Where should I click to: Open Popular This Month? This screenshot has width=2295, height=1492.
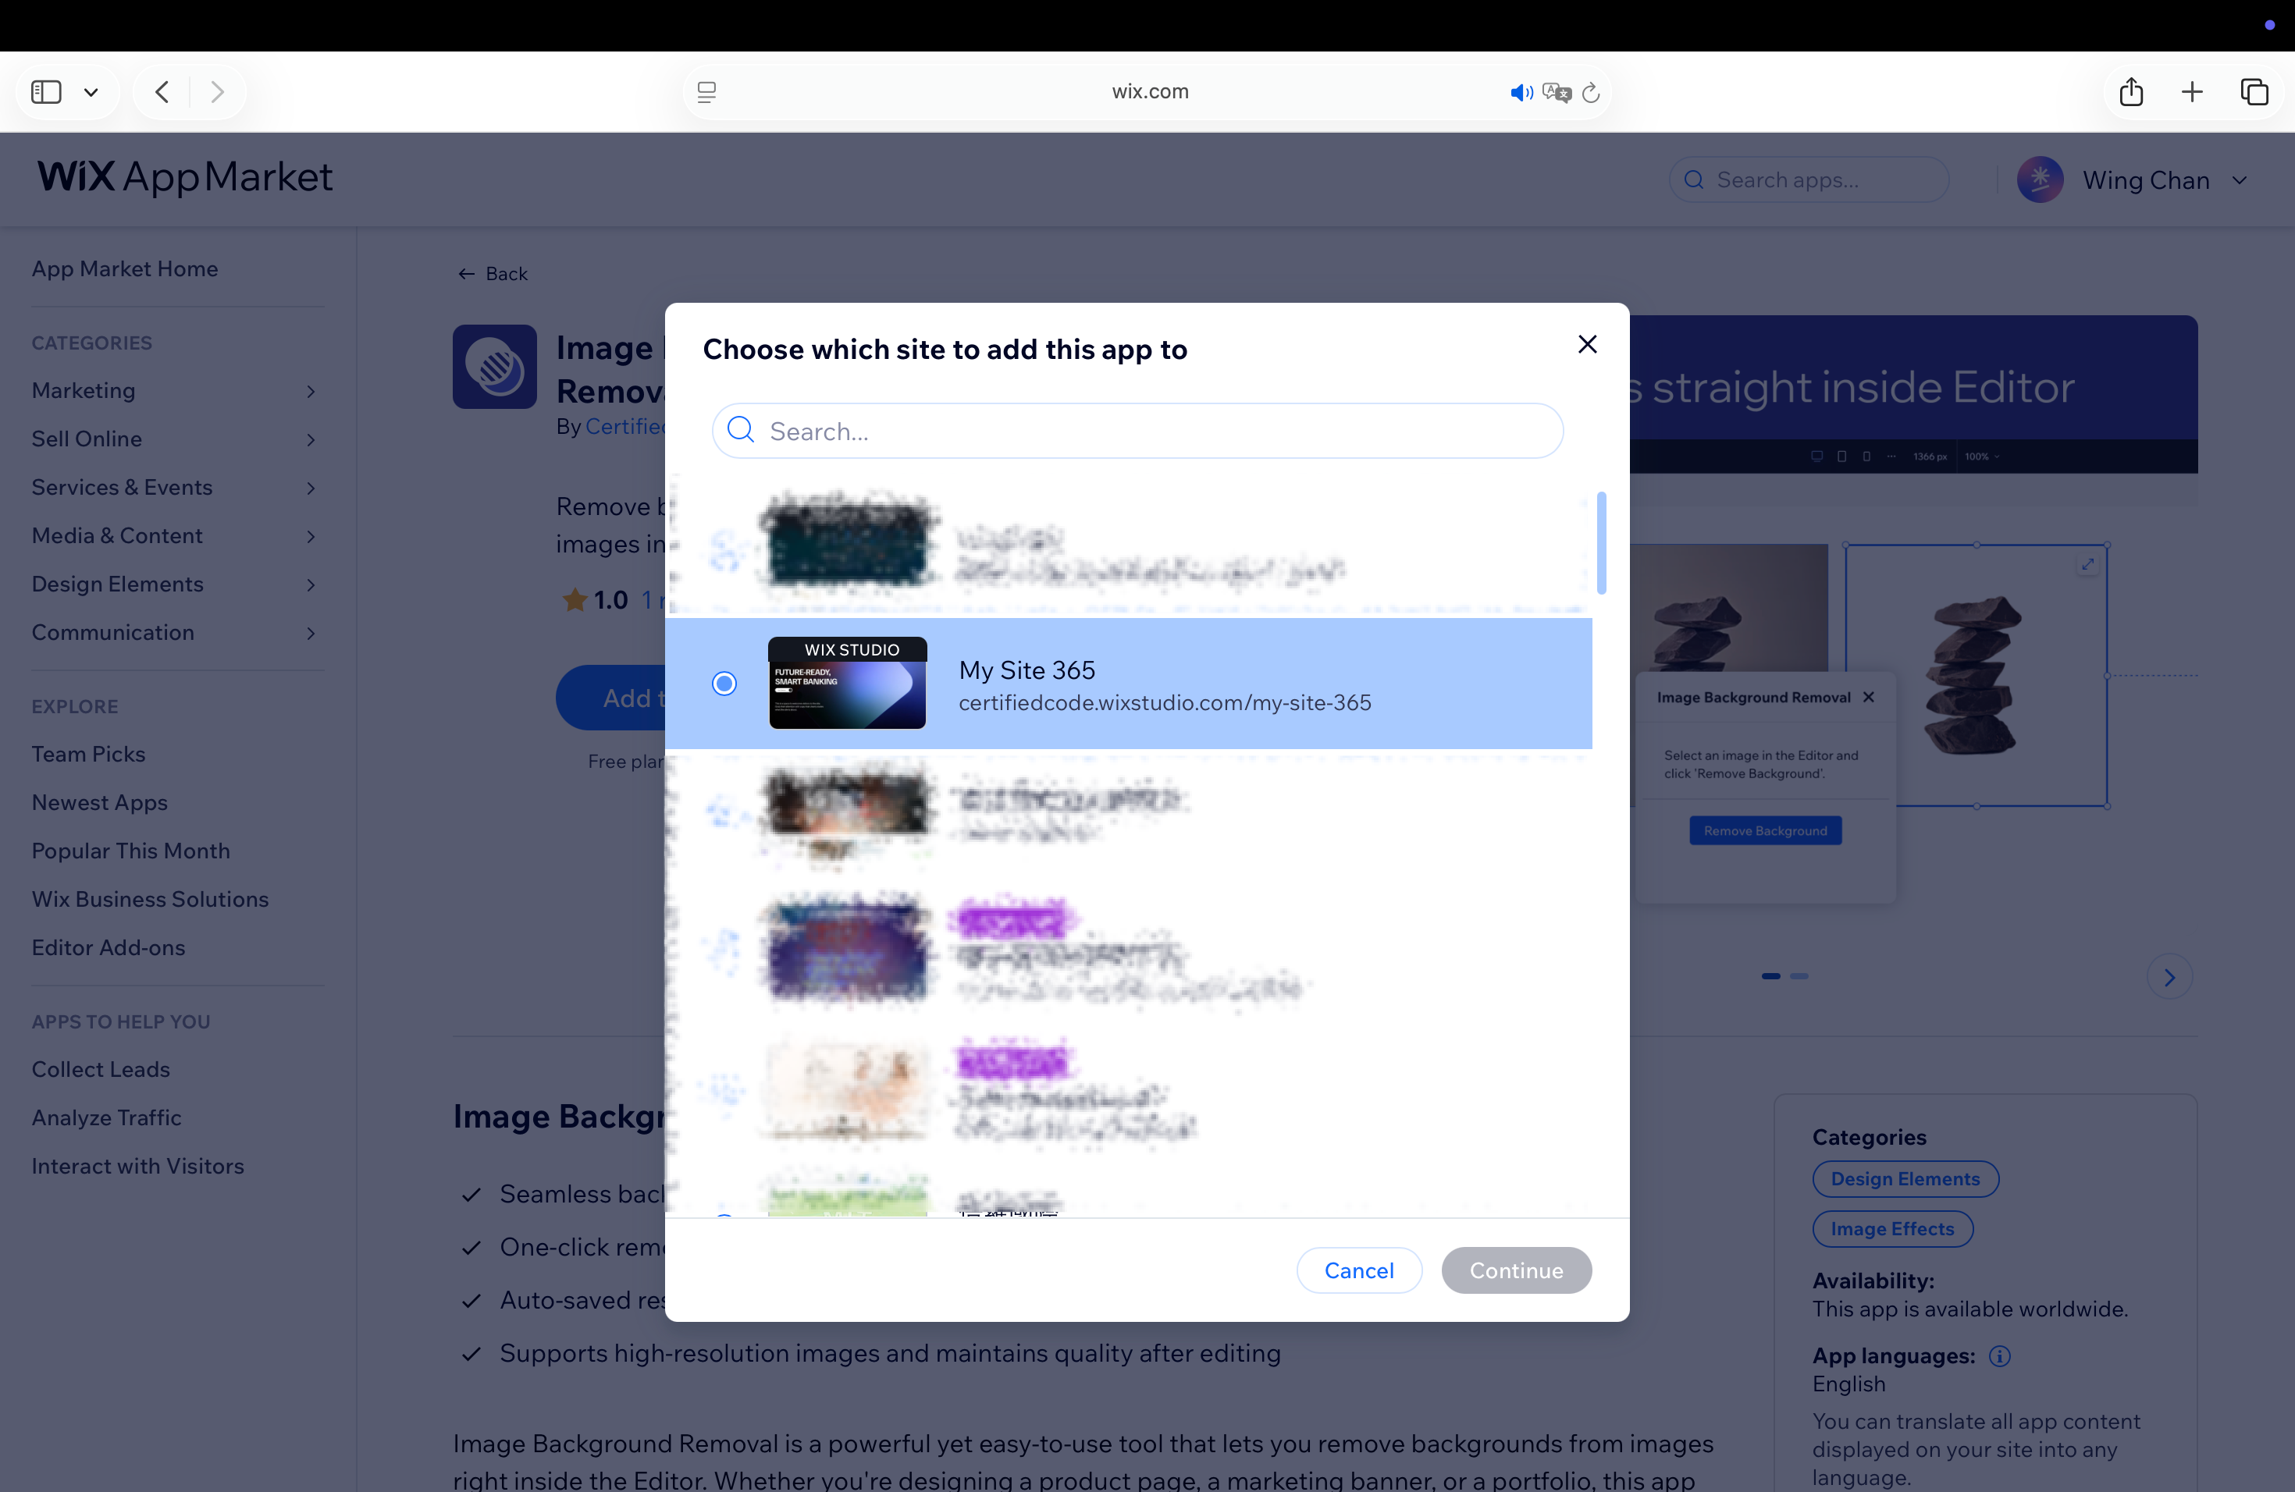pos(130,850)
